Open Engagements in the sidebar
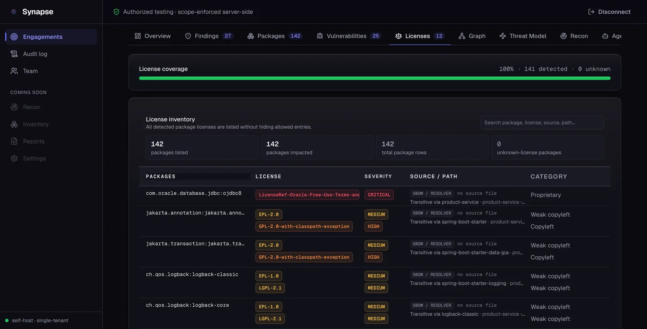647x329 pixels. (x=51, y=37)
